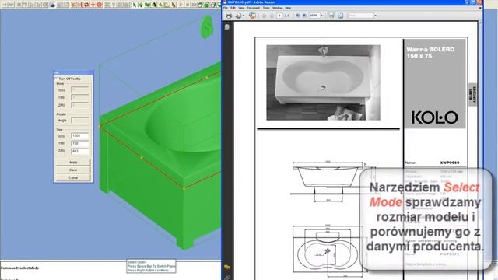Click the Close button in Edit dialog
Viewport: 498px width, 280px height.
click(73, 178)
